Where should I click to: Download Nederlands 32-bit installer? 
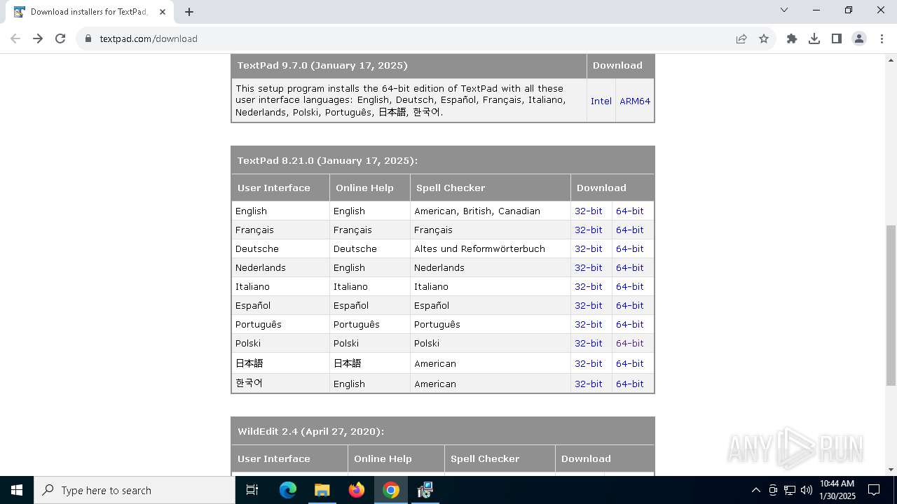[589, 267]
